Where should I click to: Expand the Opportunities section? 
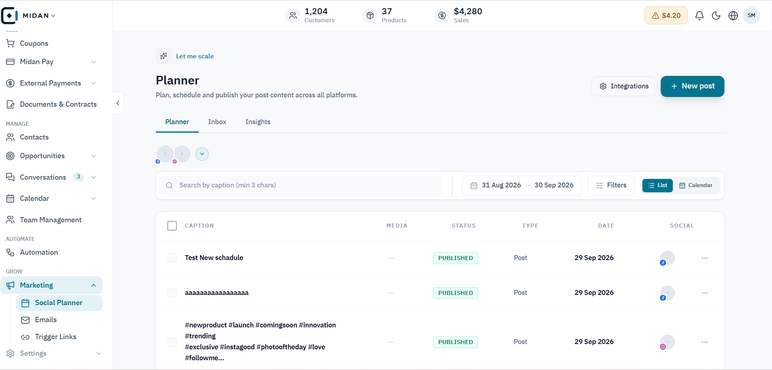click(93, 156)
